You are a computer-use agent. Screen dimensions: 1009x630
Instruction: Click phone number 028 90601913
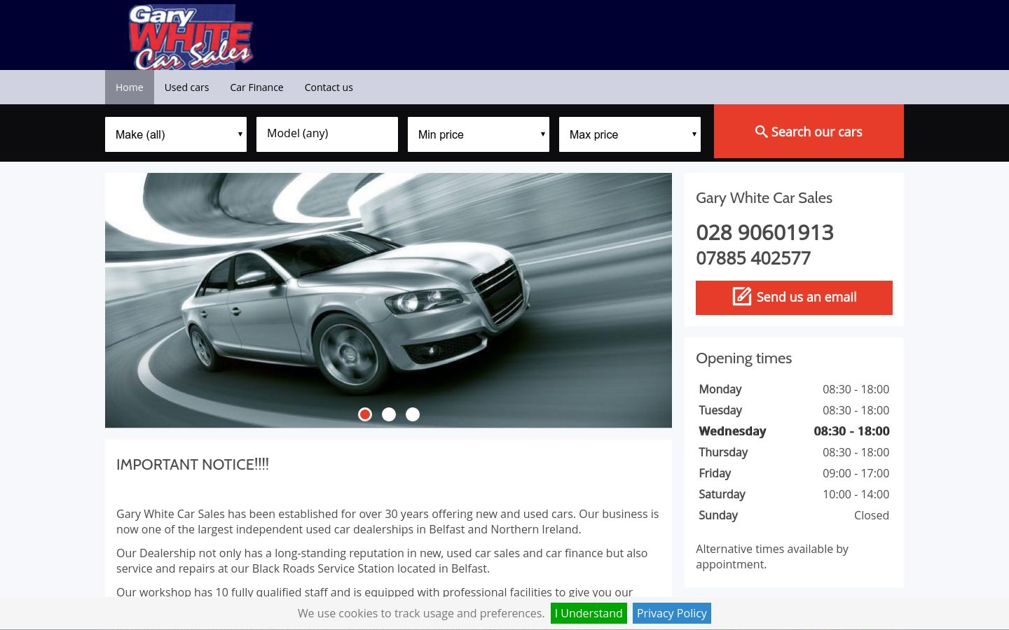[764, 232]
